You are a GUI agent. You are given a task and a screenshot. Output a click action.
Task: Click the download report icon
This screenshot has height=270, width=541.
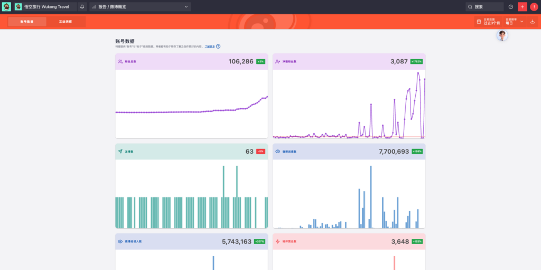(x=532, y=22)
